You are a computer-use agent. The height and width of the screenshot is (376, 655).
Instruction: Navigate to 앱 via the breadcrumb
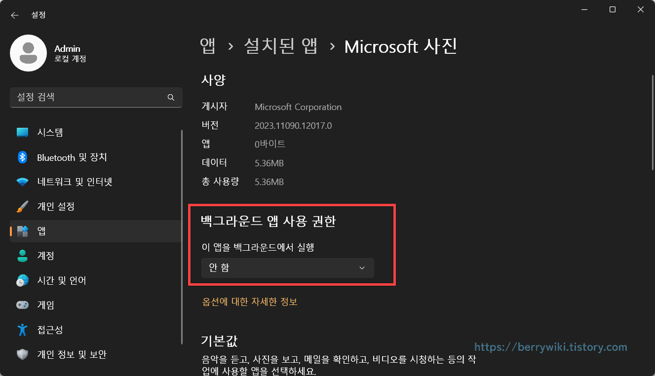click(208, 46)
